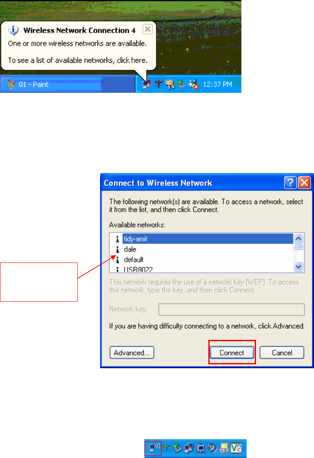Image resolution: width=314 pixels, height=458 pixels.
Task: Click the Network key input field
Action: 232,309
